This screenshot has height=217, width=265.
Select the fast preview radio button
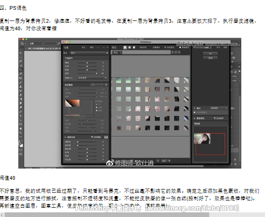pos(166,47)
